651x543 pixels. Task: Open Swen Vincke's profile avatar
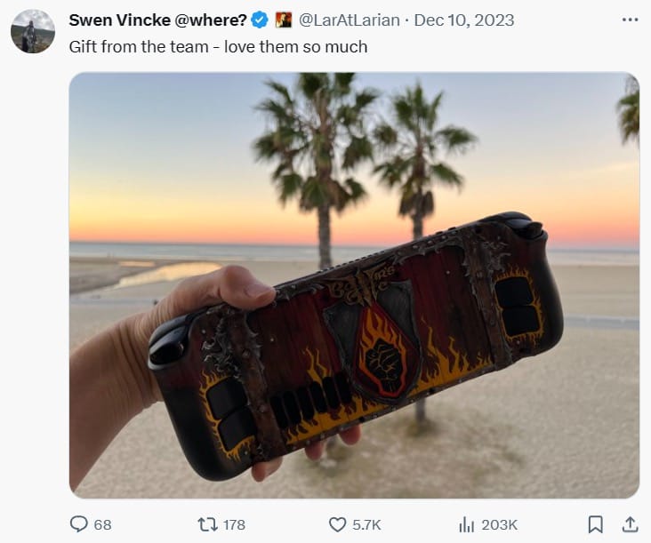coord(33,31)
